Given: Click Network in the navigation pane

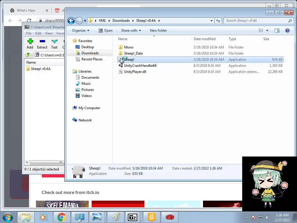Looking at the screenshot, I should click(x=85, y=120).
